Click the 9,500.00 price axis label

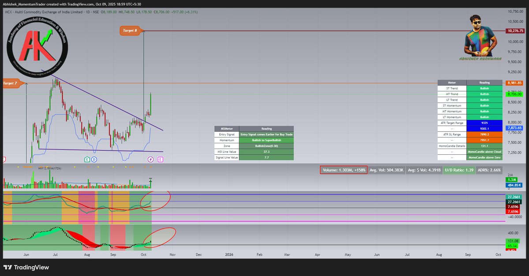click(x=515, y=62)
